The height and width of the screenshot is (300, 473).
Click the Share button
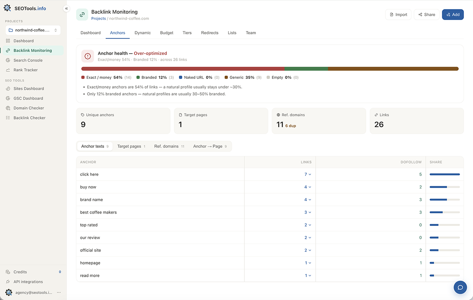[x=426, y=15]
